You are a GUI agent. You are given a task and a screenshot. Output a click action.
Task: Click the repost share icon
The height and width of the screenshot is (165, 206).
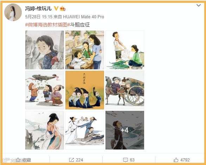click(x=71, y=160)
